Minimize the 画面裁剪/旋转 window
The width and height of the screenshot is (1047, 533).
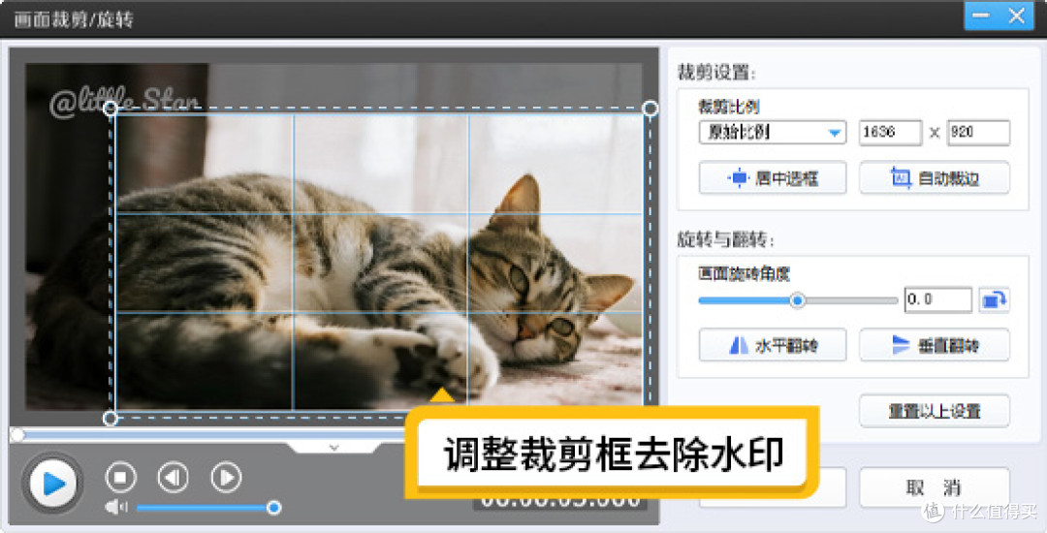[980, 16]
